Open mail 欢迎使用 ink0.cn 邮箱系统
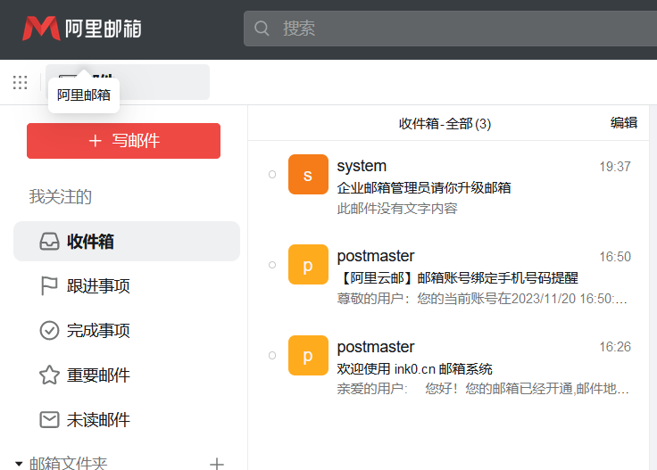657x470 pixels. click(x=414, y=368)
